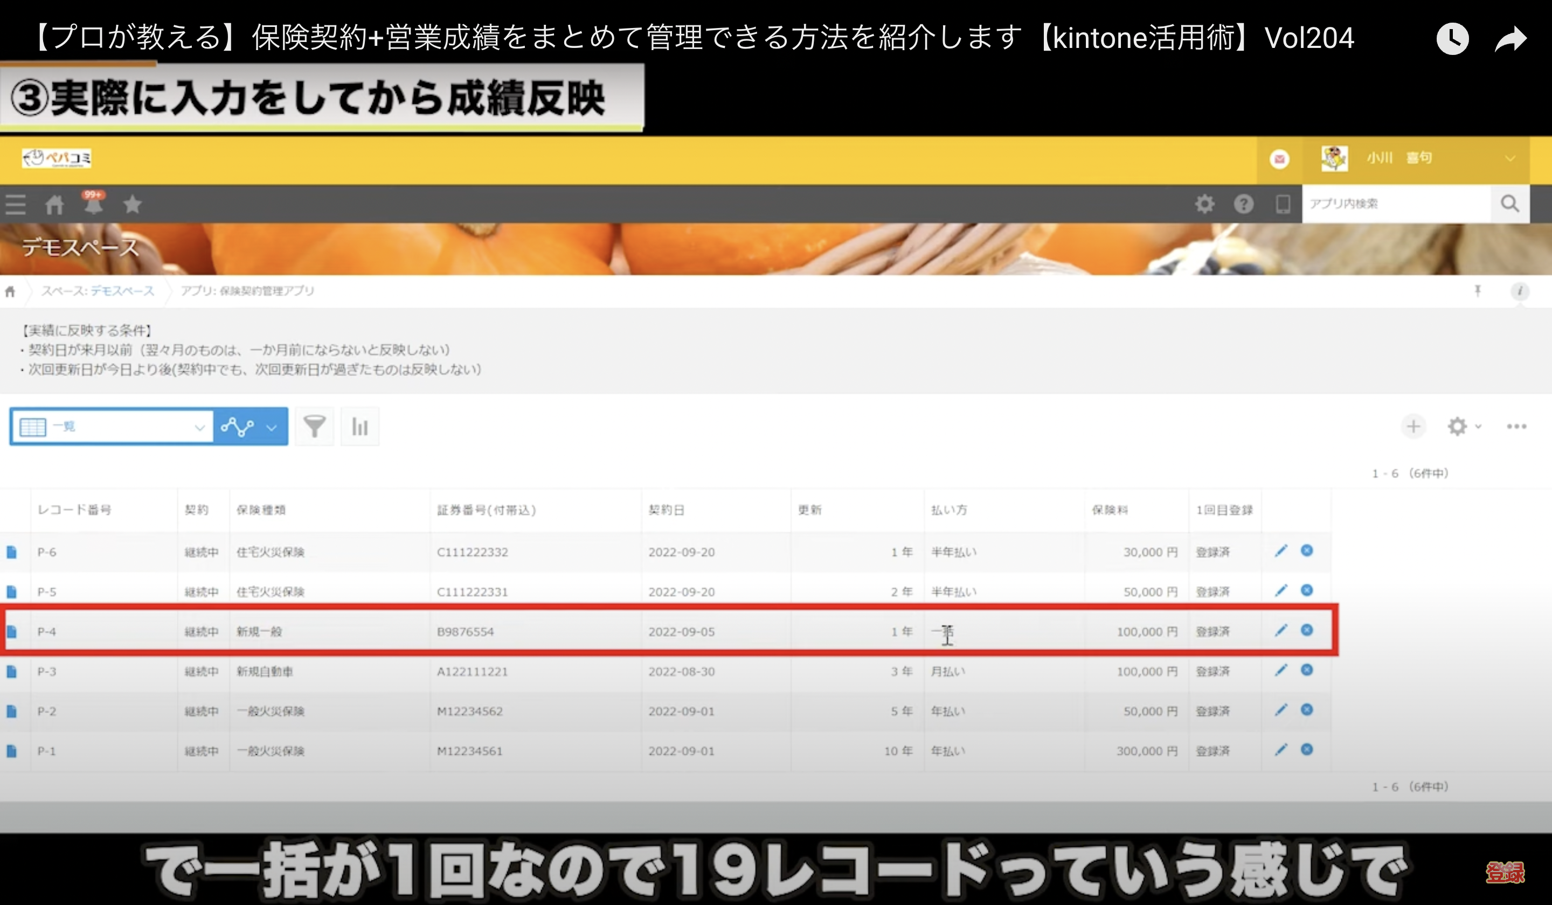Click the plus icon to add a record
1552x905 pixels.
1414,426
